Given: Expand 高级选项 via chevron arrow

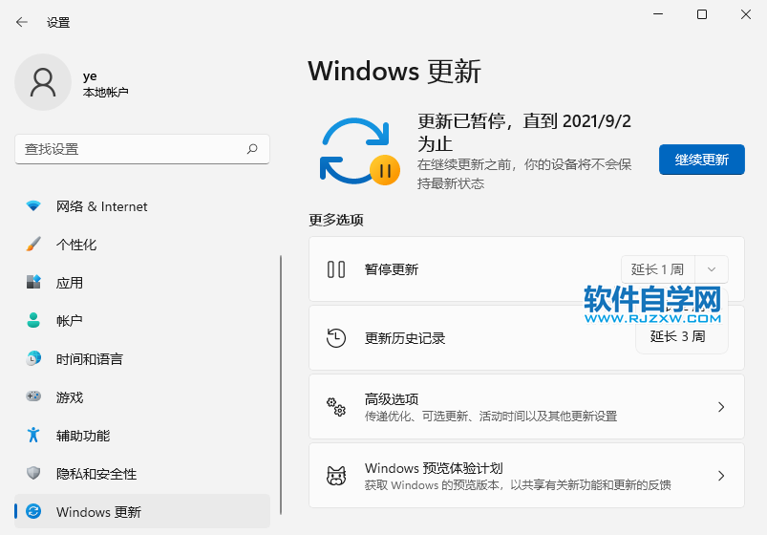Looking at the screenshot, I should coord(720,407).
